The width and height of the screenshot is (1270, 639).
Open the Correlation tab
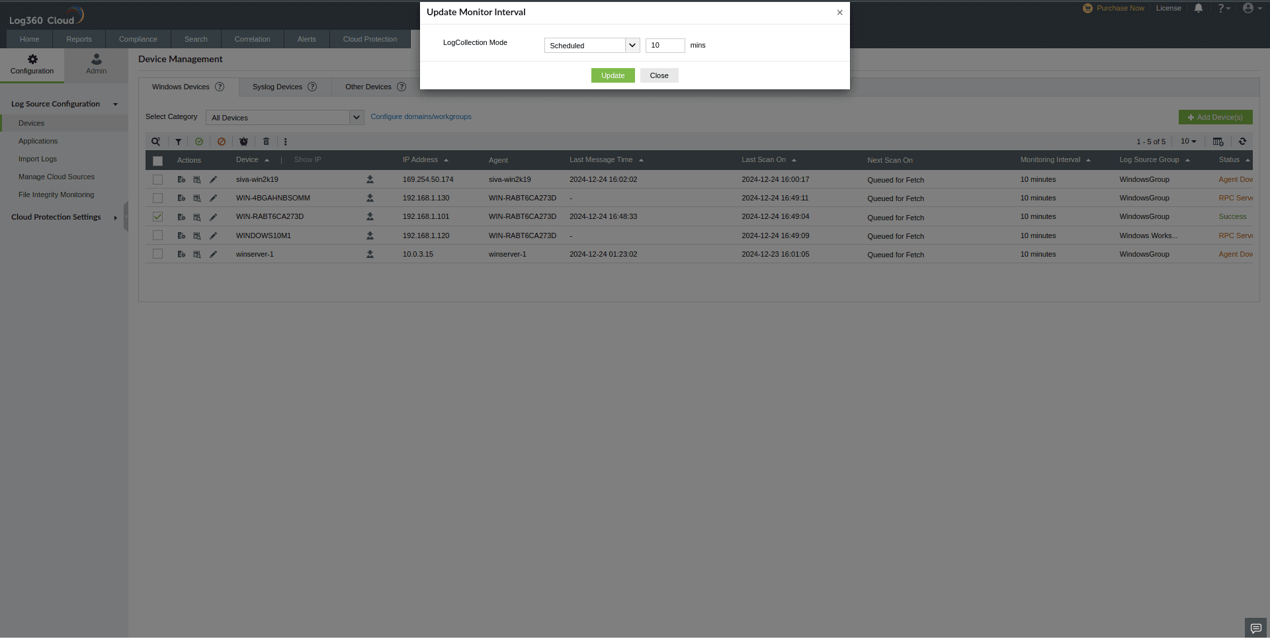coord(252,39)
